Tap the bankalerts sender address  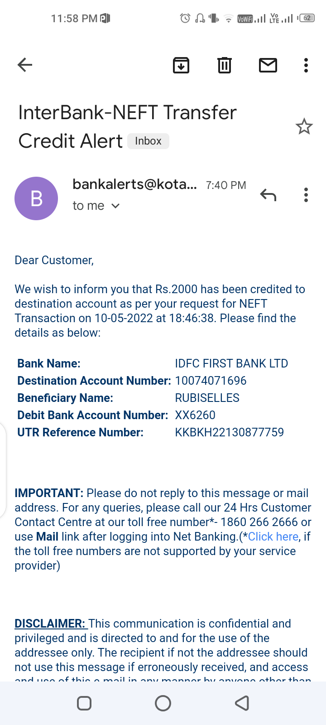(x=134, y=184)
